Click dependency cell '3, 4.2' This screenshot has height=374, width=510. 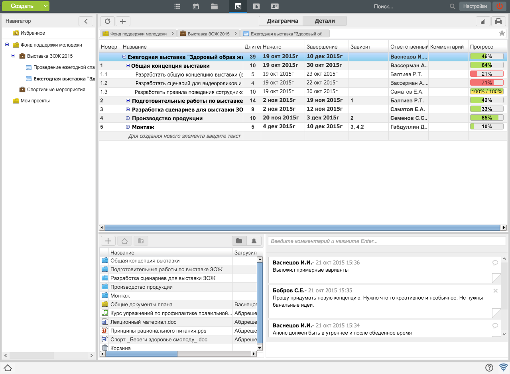368,127
